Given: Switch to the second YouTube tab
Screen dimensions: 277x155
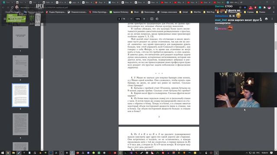Looking at the screenshot, I should coord(179,3).
